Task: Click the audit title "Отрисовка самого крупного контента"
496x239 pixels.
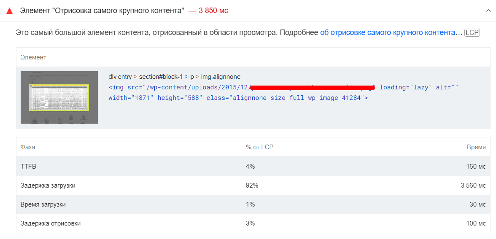Action: 102,11
